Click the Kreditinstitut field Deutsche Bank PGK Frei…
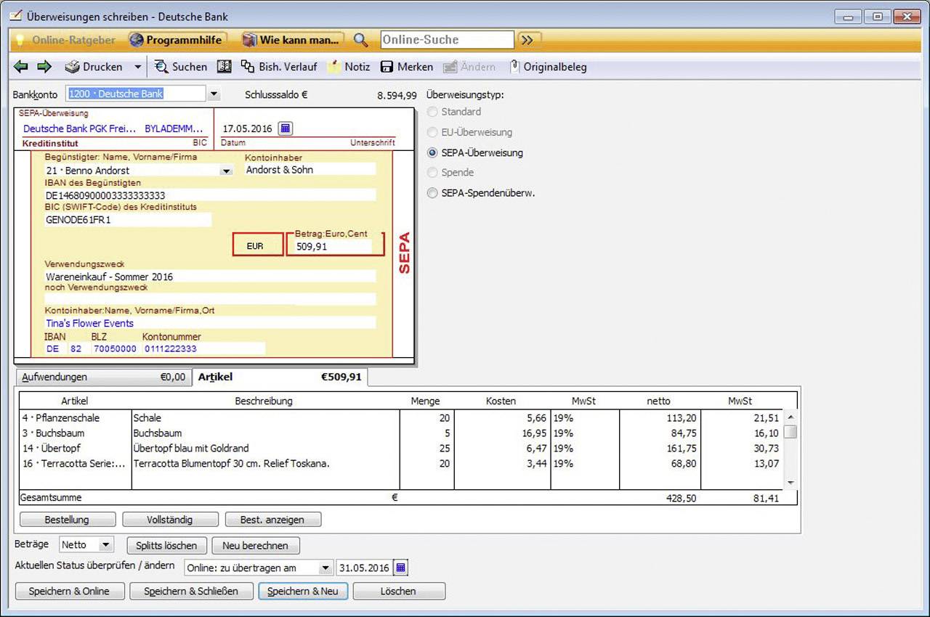The width and height of the screenshot is (930, 617). click(x=80, y=128)
